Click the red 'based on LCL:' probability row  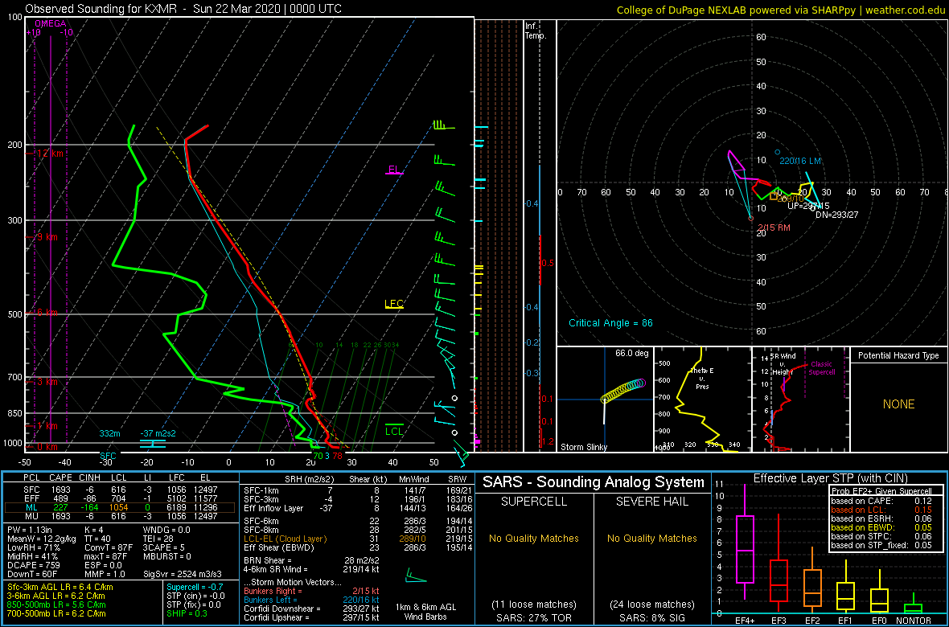tap(882, 510)
